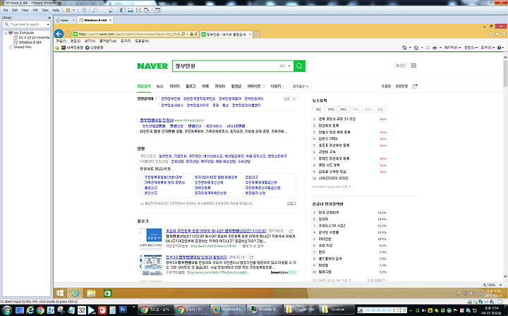Enter VMware full screen mode
This screenshot has width=508, height=316.
tap(139, 11)
